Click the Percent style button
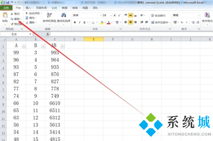The width and height of the screenshot is (213, 141). coord(182,22)
